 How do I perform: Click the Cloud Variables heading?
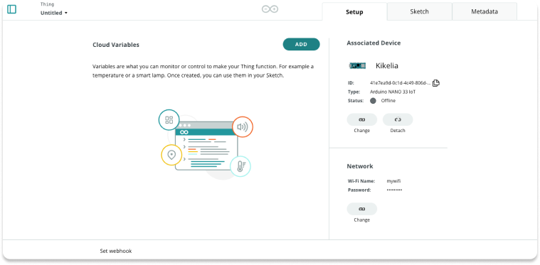click(116, 45)
